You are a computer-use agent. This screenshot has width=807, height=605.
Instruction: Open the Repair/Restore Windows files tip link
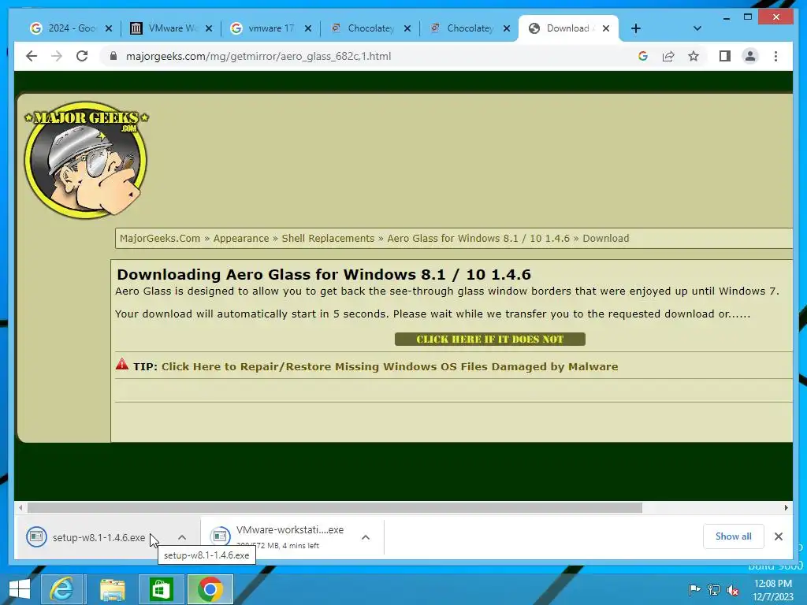click(389, 366)
